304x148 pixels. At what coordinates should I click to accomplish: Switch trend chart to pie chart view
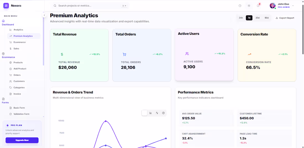click(x=163, y=113)
